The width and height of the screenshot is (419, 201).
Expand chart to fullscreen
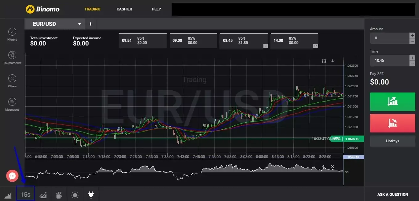point(324,61)
